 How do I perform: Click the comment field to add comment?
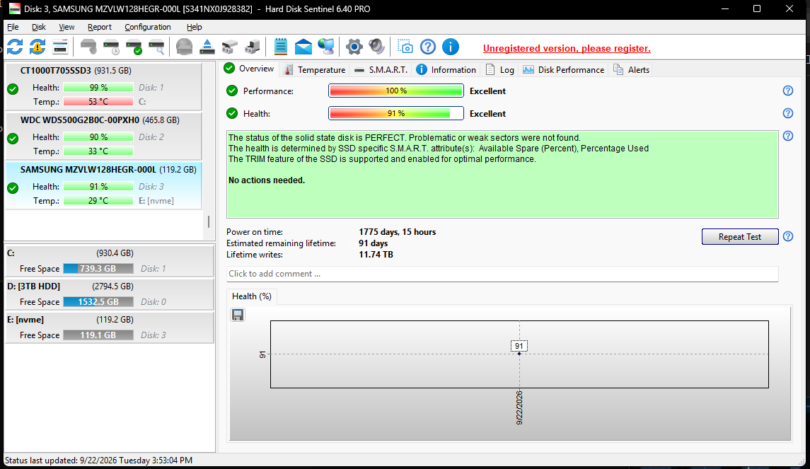click(502, 274)
